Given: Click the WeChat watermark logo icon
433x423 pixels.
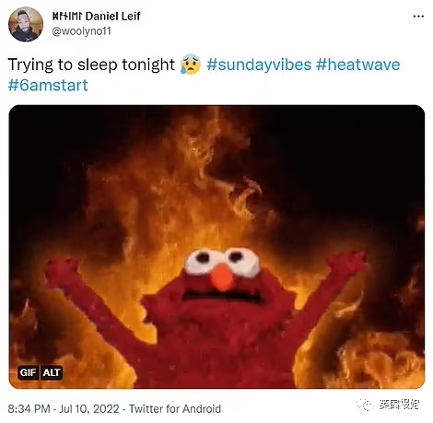Looking at the screenshot, I should (x=365, y=405).
